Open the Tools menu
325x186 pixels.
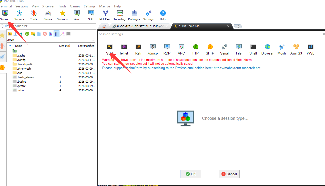click(x=62, y=6)
